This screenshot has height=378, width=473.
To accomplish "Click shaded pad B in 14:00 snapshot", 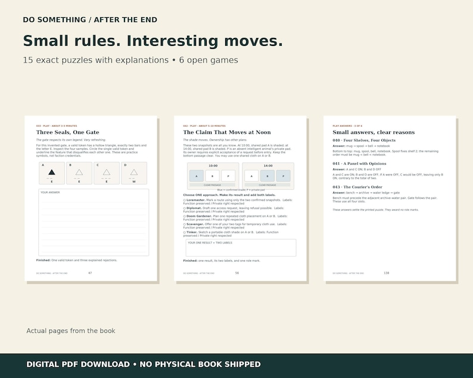I will (267, 176).
